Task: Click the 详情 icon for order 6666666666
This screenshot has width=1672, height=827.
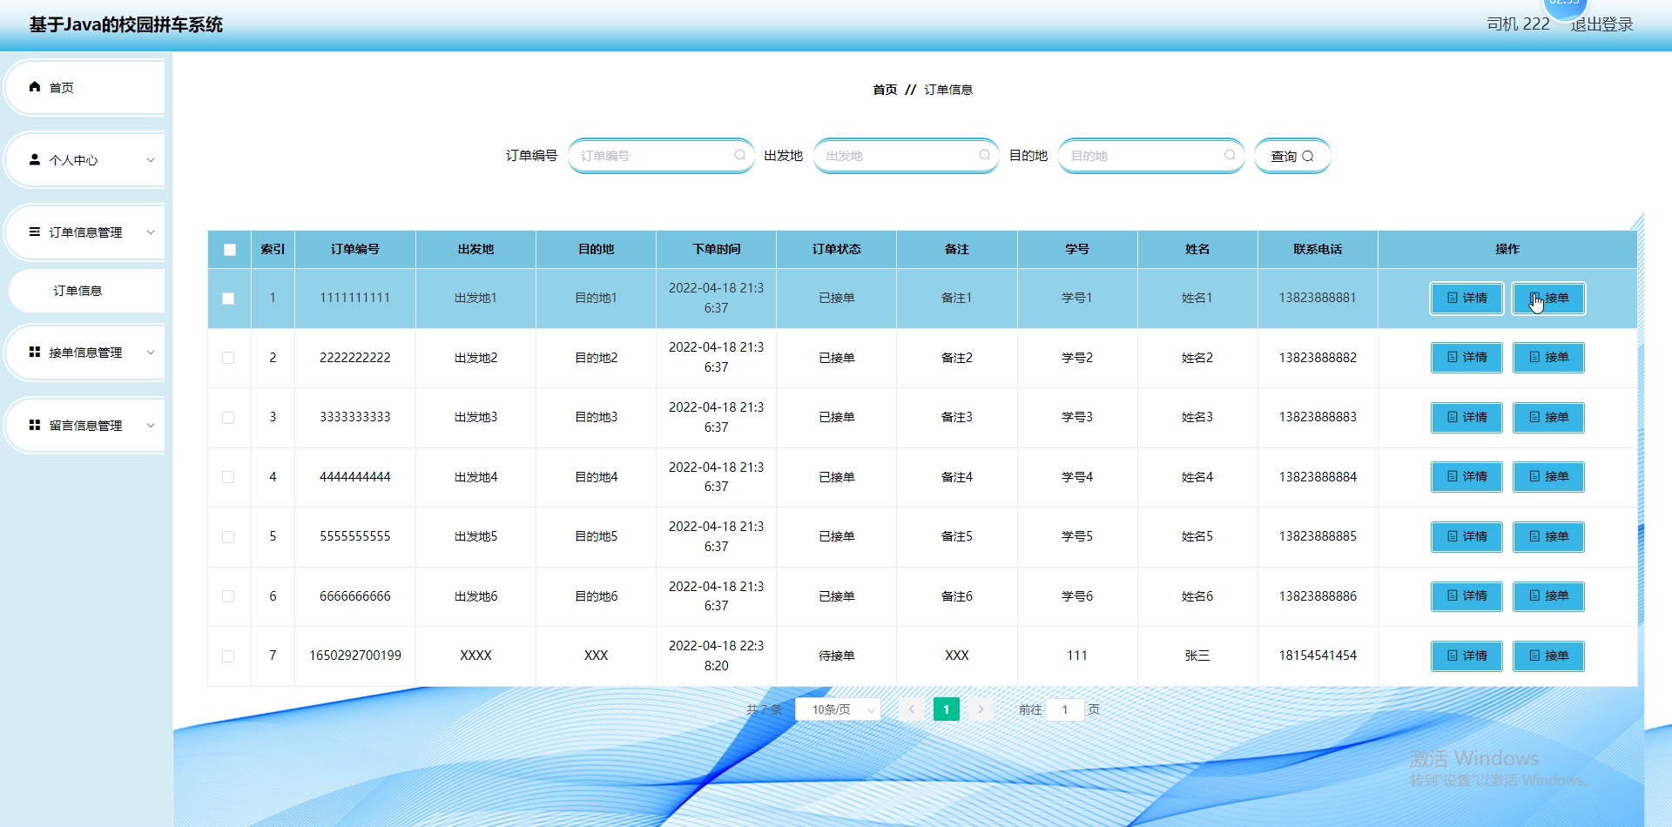Action: 1452,595
